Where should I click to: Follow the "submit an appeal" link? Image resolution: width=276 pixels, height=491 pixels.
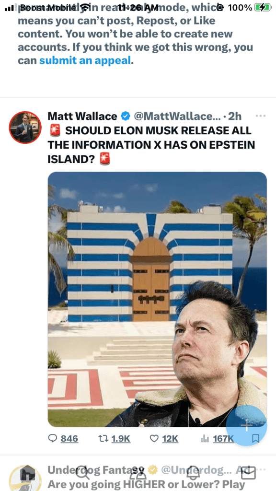85,60
